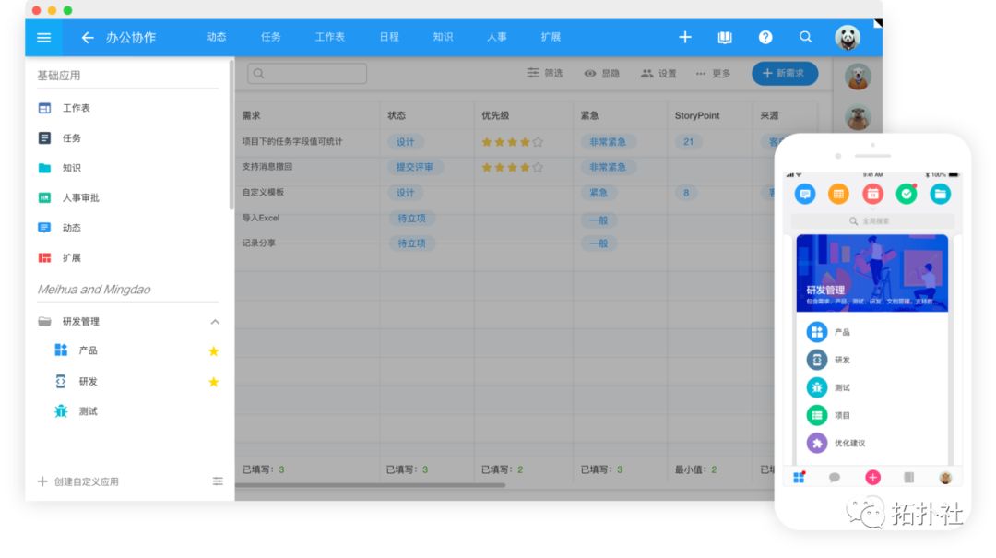Viewport: 996px width, 558px height.
Task: Open the book icon in the top bar
Action: point(725,38)
